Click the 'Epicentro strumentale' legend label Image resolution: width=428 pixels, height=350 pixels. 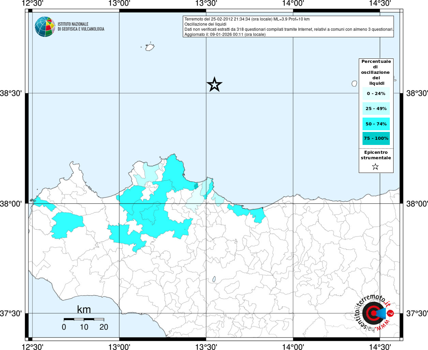pyautogui.click(x=376, y=155)
